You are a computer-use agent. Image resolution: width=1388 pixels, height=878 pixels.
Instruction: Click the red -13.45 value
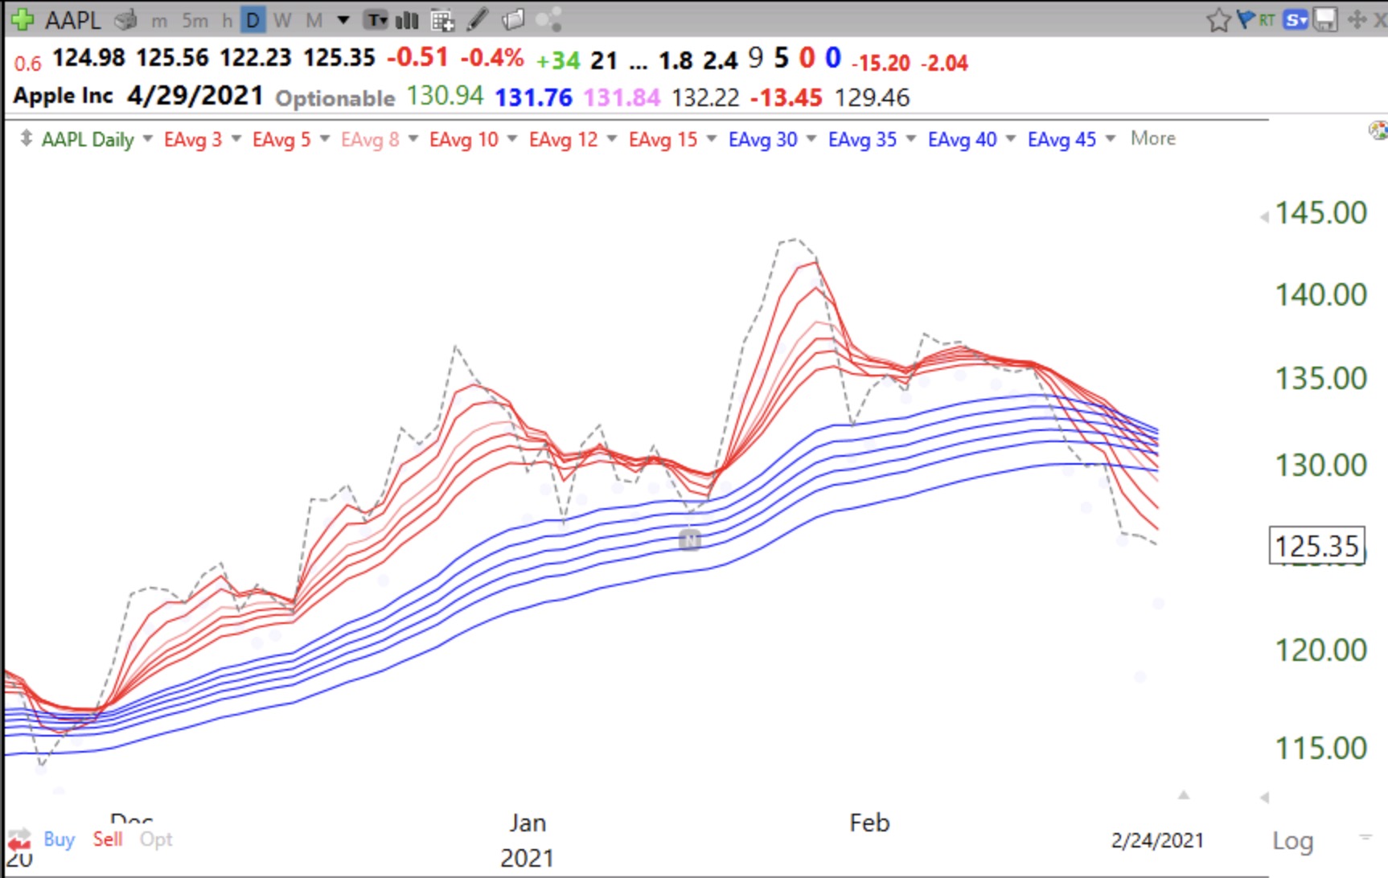786,97
